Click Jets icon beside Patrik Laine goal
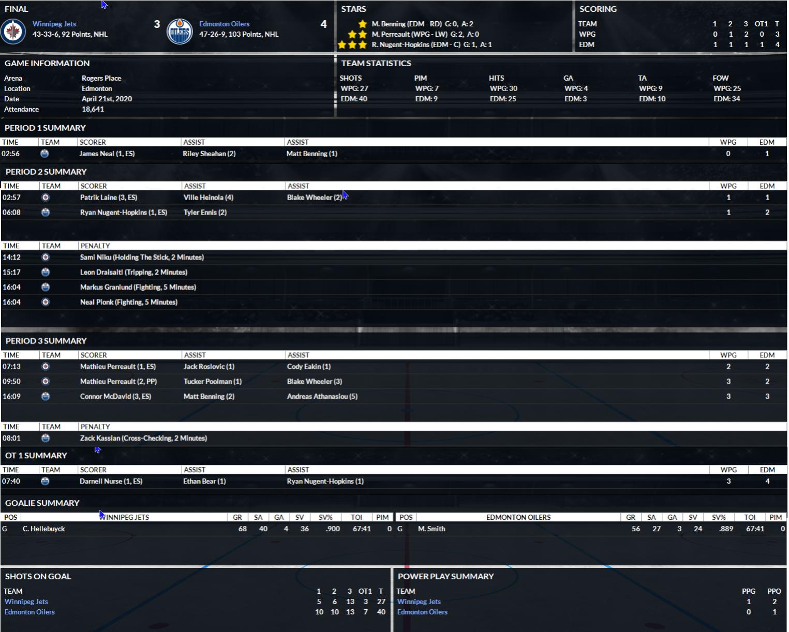Image resolution: width=789 pixels, height=632 pixels. pos(46,198)
